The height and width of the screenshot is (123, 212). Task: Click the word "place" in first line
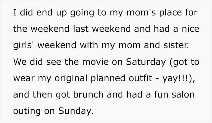pos(171,13)
